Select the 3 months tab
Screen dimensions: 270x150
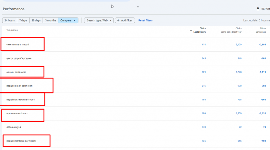(x=51, y=20)
